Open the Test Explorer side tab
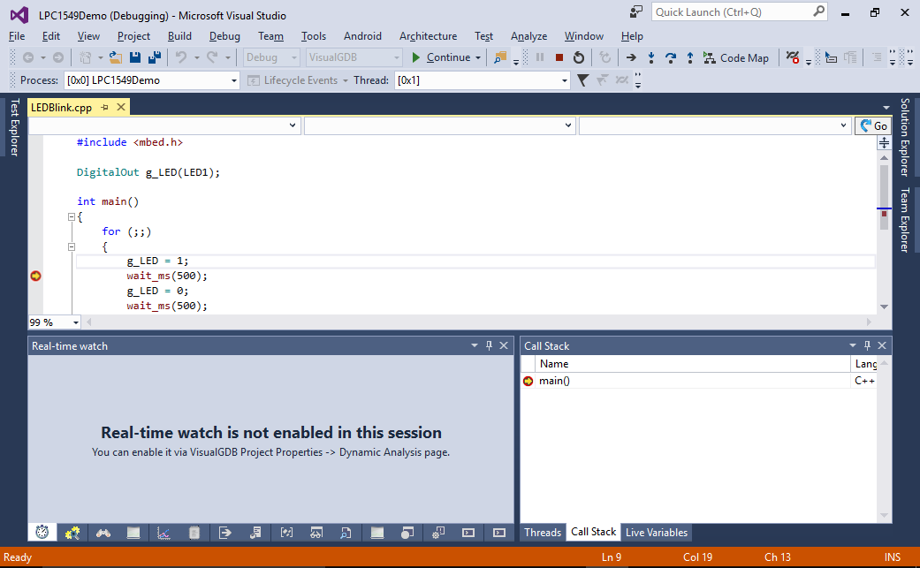920x568 pixels. coord(15,127)
